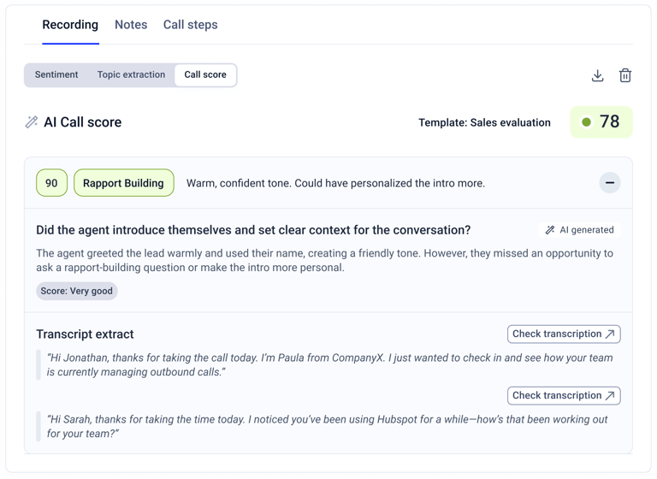Viewport: 657px width, 479px height.
Task: Click the Rapport Building label pill
Action: click(123, 183)
